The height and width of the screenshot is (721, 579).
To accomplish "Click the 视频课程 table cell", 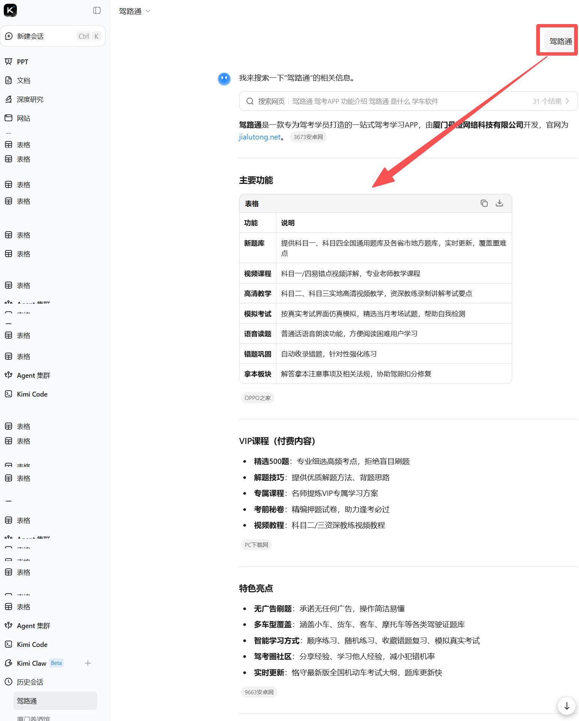I will pyautogui.click(x=258, y=274).
